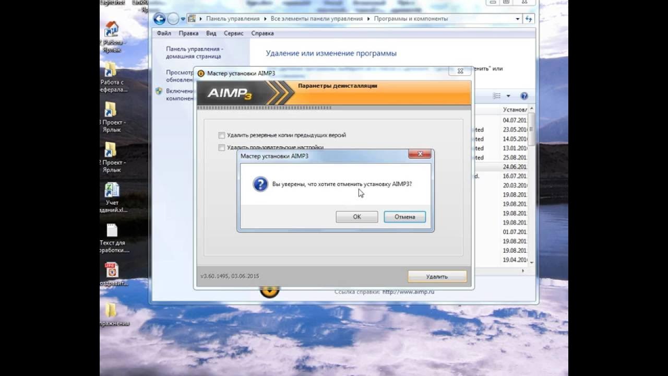668x376 pixels.
Task: Select program row dated 20.03.201
Action: [x=500, y=186]
